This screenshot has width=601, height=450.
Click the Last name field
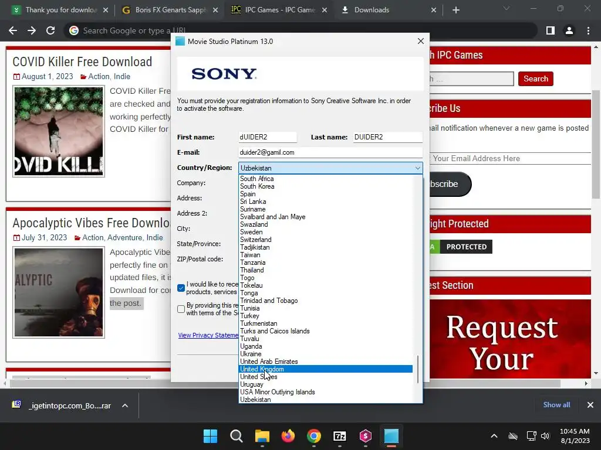click(x=387, y=137)
